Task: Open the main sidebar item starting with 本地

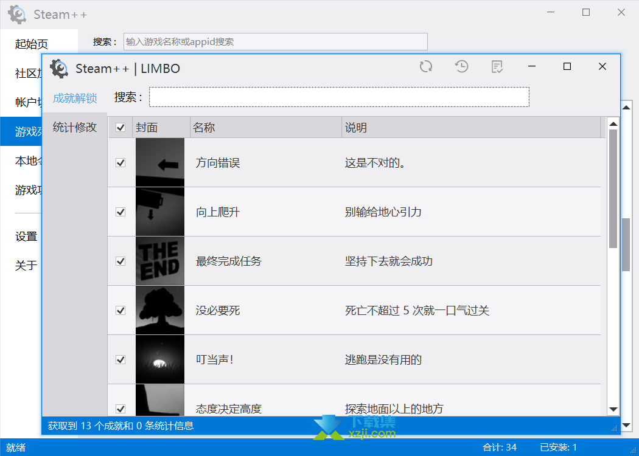Action: point(28,161)
